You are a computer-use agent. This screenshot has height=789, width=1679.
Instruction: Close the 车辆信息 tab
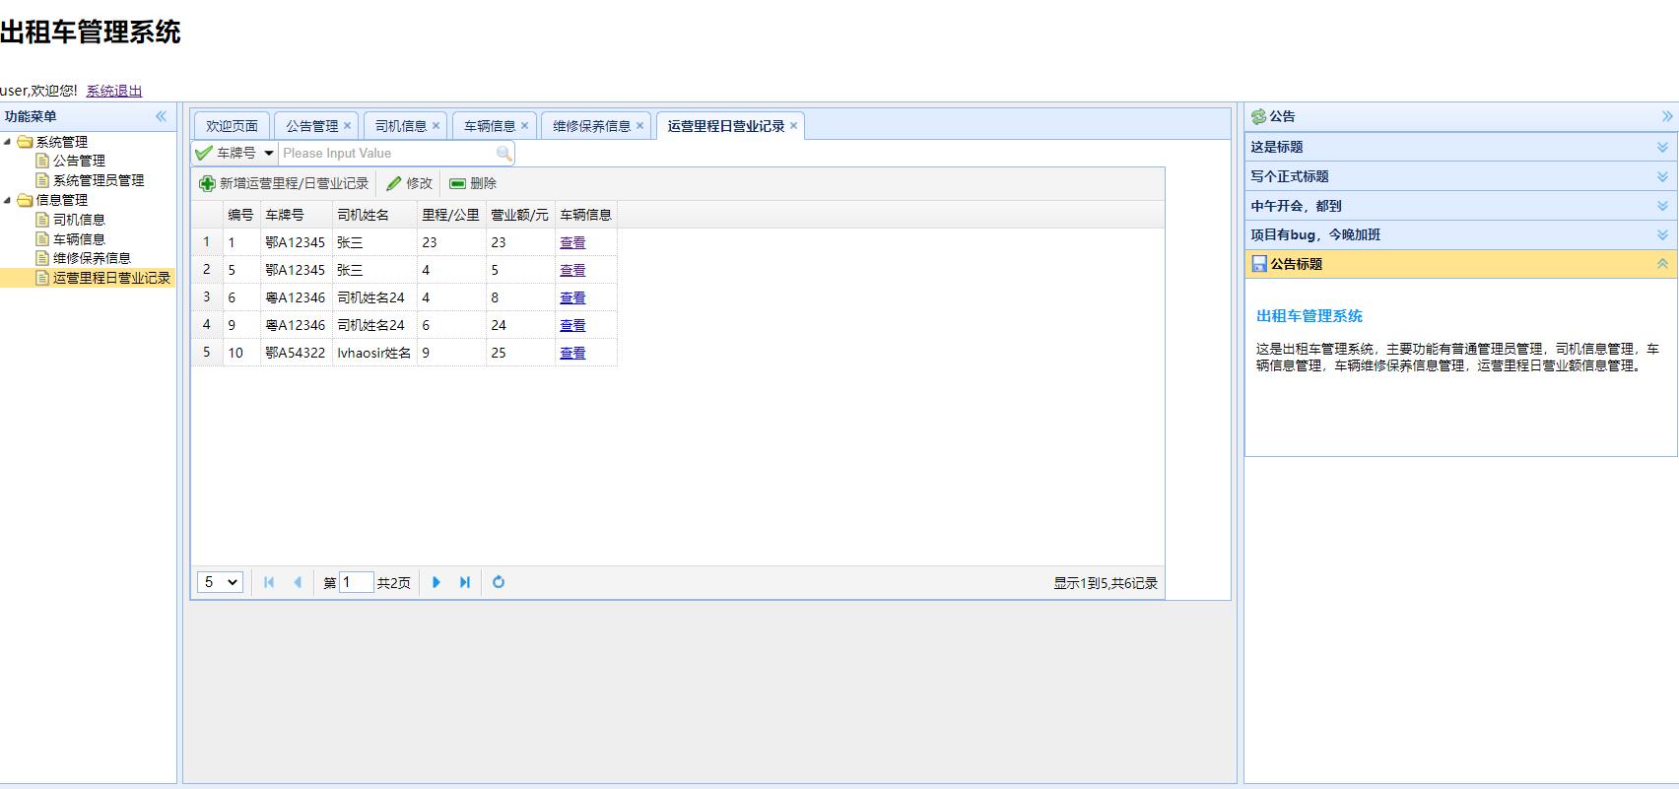524,126
